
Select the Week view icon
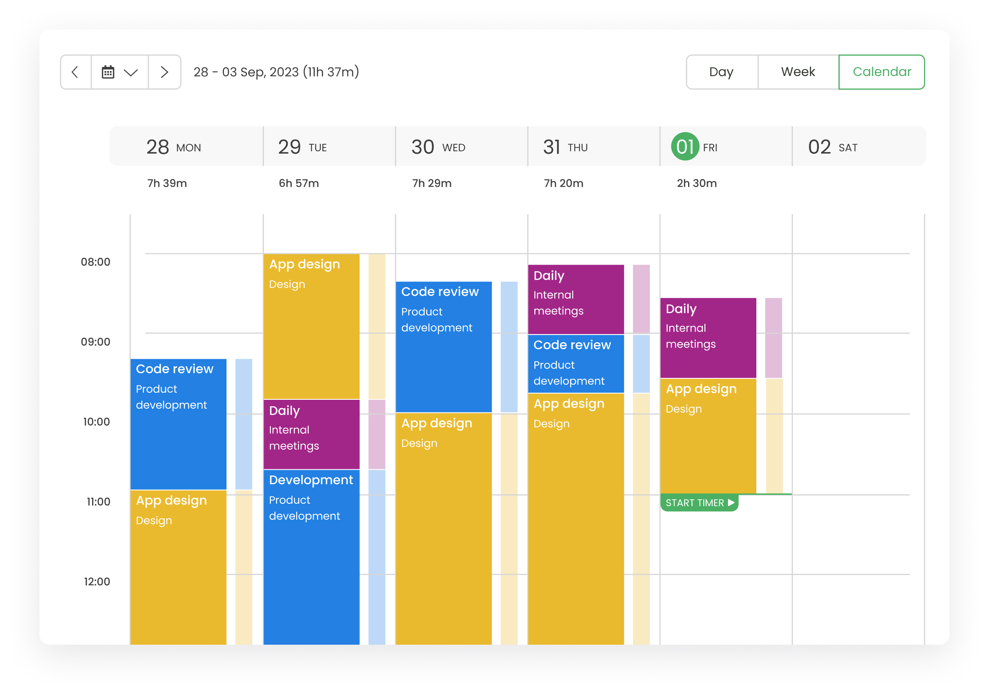click(798, 72)
